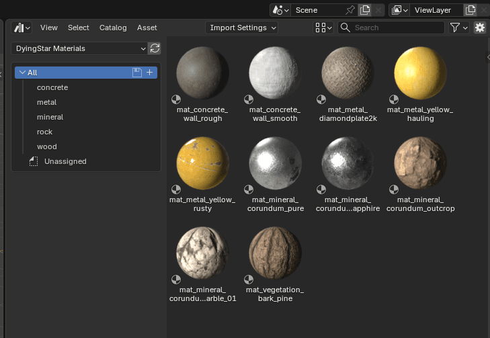The height and width of the screenshot is (338, 490).
Task: Click the magnifier search icon
Action: (345, 28)
